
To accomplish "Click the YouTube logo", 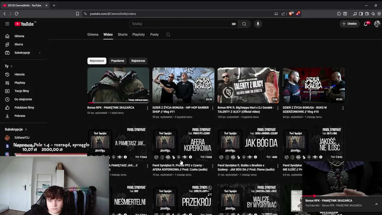I will [x=24, y=24].
